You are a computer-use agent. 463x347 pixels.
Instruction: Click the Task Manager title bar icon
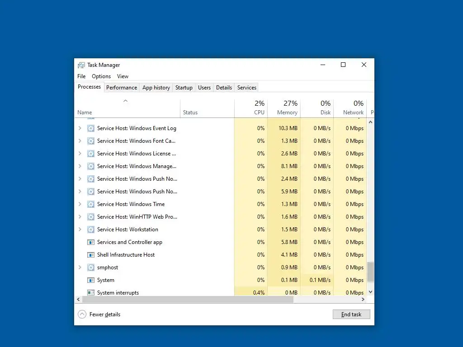tap(81, 65)
